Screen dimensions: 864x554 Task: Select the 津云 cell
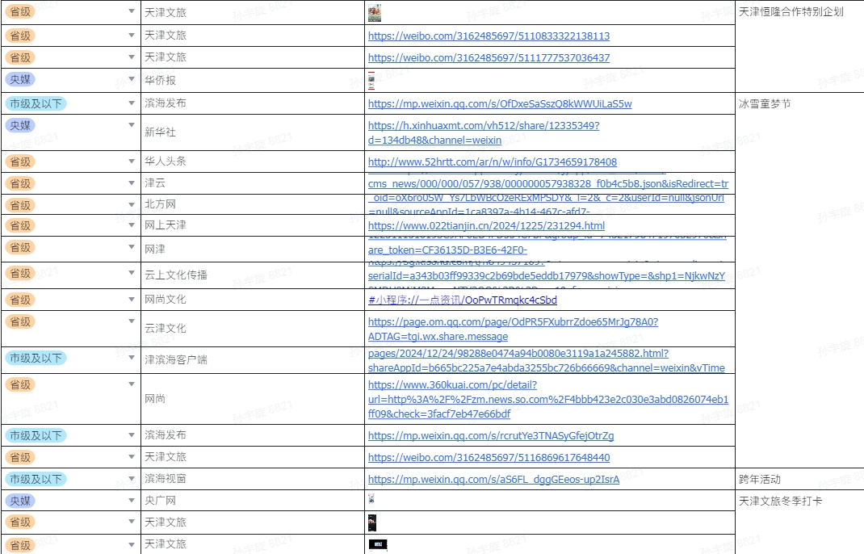click(x=253, y=183)
